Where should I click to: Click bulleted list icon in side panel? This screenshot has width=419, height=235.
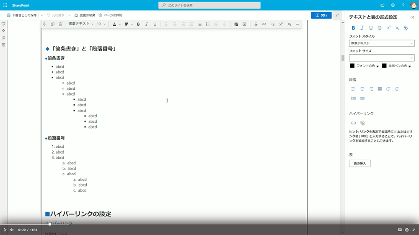(354, 99)
